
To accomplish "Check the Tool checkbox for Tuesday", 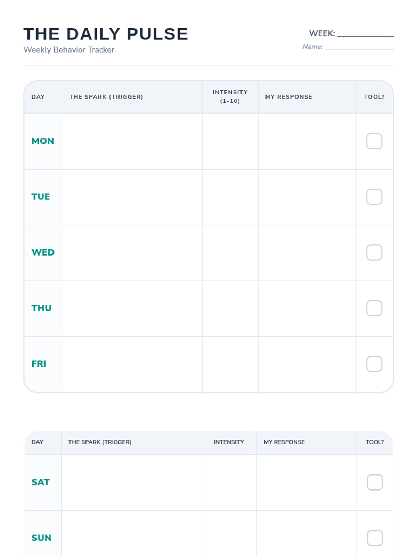I will point(374,197).
